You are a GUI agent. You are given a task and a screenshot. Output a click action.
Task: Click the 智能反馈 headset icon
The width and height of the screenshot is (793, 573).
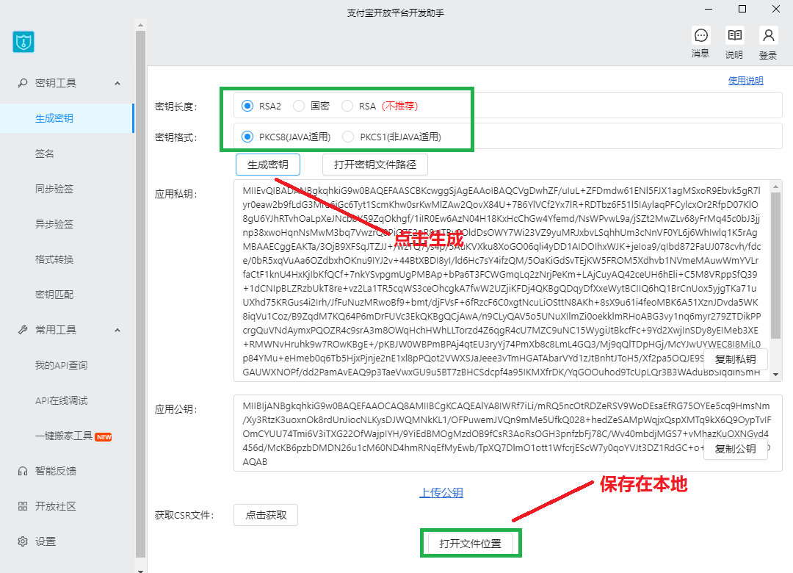23,472
